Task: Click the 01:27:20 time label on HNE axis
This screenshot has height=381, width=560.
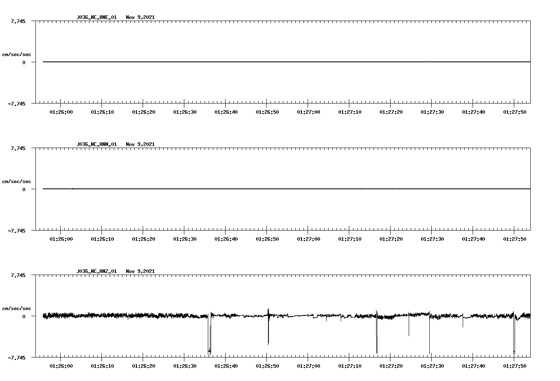Action: point(391,112)
